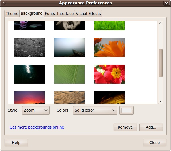Image resolution: width=171 pixels, height=151 pixels.
Task: Open the Fonts tab
Action: point(50,14)
